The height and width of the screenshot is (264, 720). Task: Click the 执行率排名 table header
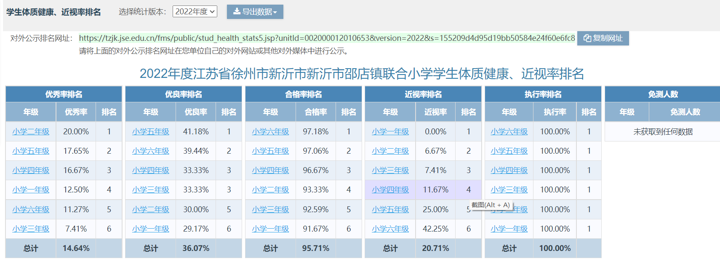543,94
